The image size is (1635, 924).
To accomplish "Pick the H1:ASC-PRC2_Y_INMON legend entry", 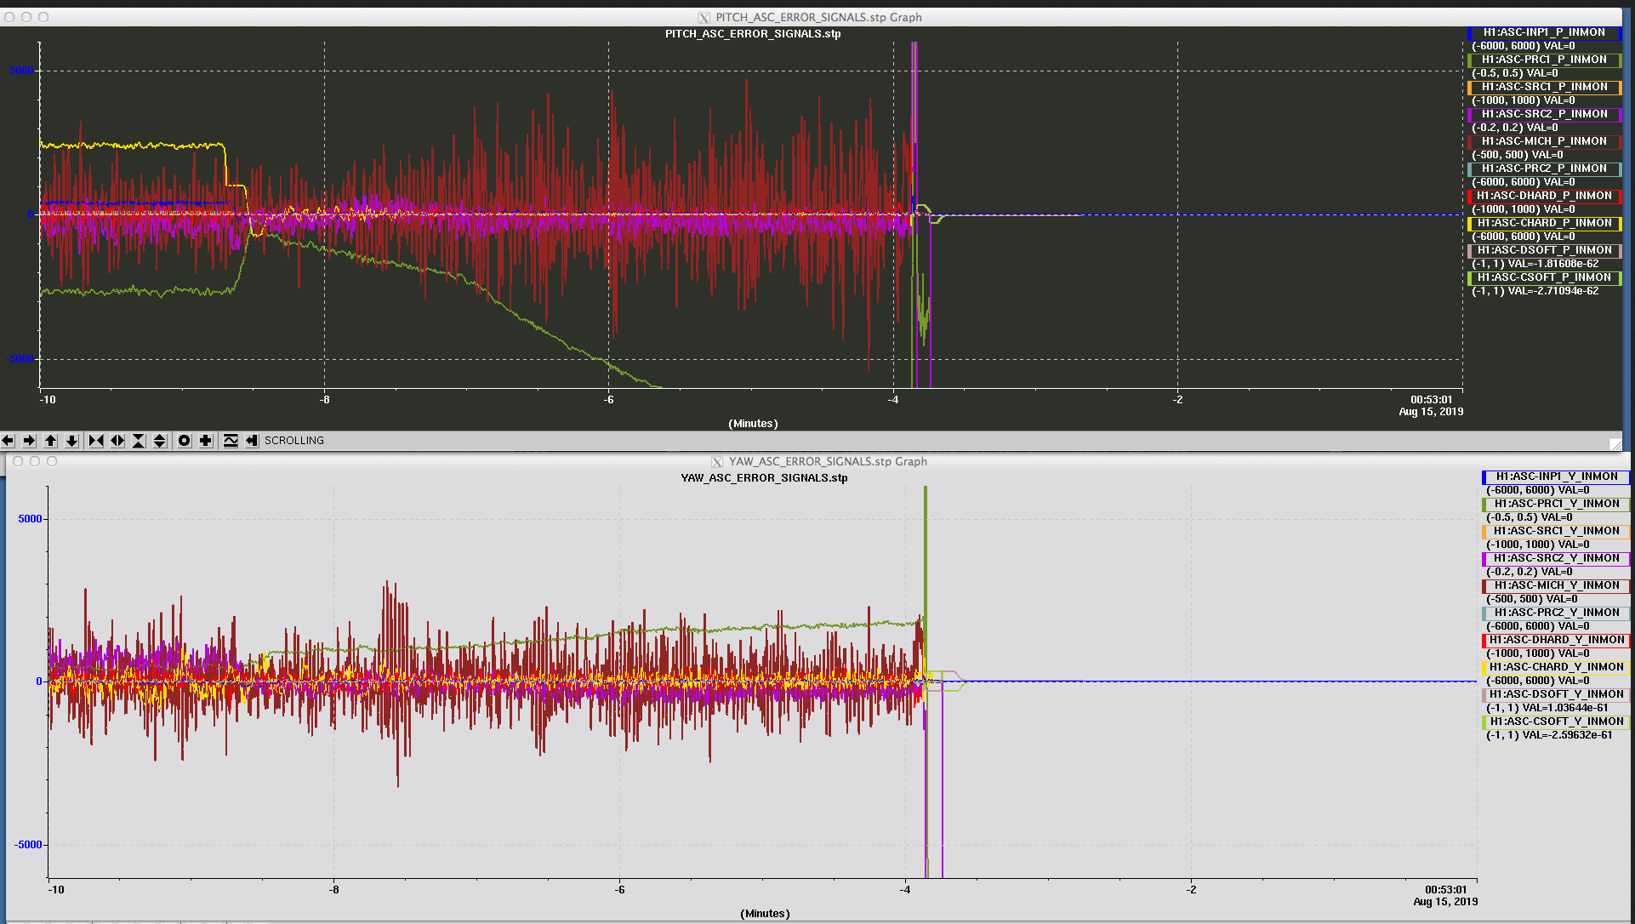I will pos(1557,613).
